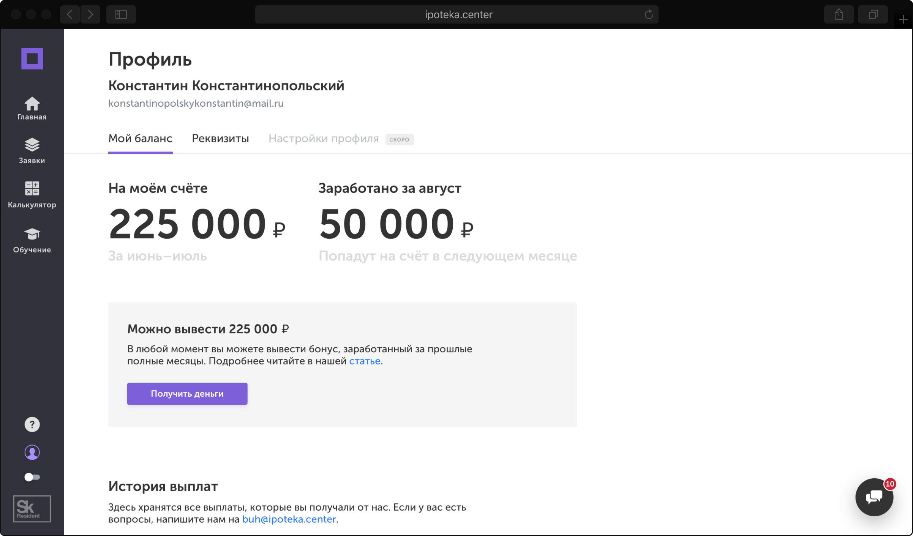Open user profile avatar icon
This screenshot has width=913, height=536.
[32, 452]
